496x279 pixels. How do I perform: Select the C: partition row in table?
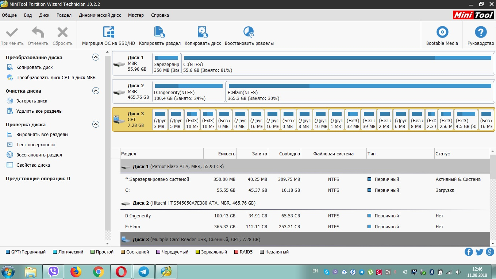click(x=305, y=190)
